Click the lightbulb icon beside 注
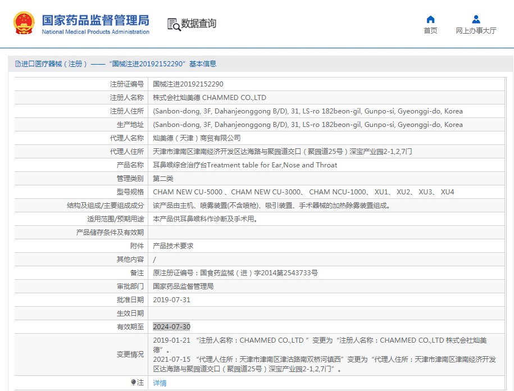 point(133,382)
